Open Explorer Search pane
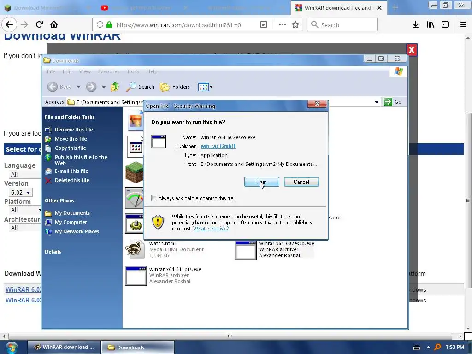The height and width of the screenshot is (354, 472). pos(140,87)
